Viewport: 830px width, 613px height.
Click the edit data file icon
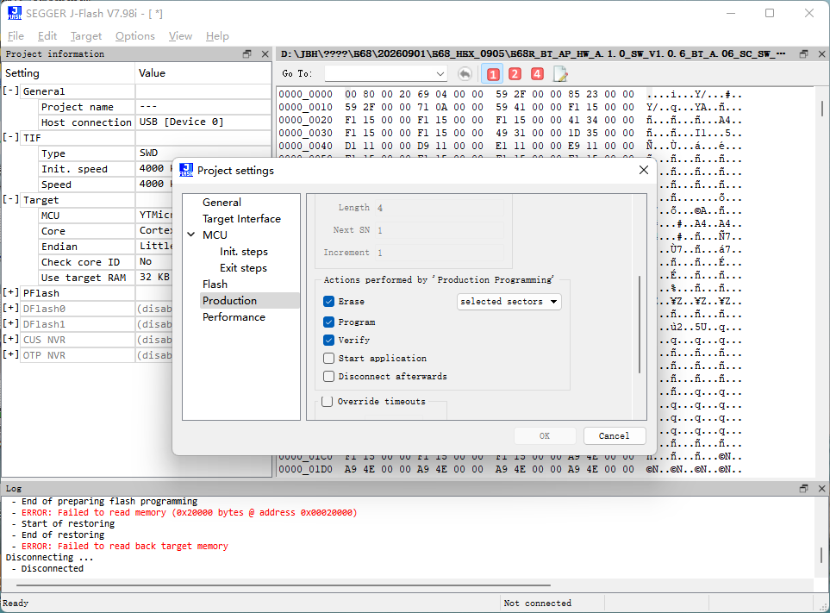(x=560, y=74)
